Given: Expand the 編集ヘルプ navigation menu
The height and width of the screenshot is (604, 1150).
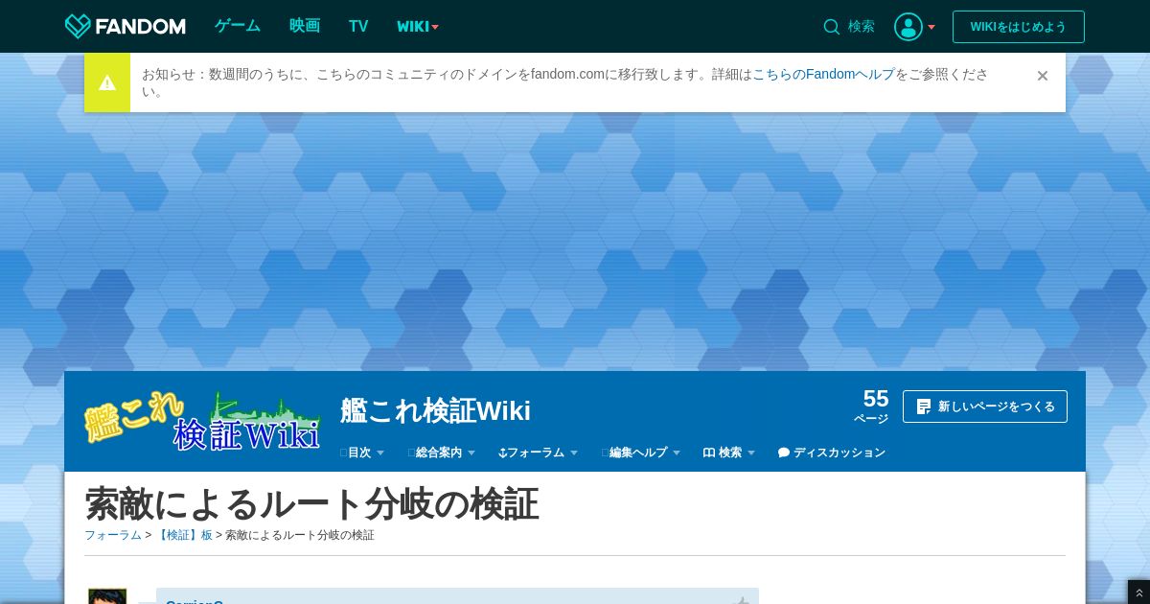Looking at the screenshot, I should click(641, 453).
